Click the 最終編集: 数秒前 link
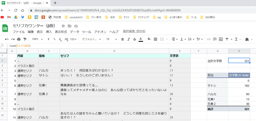Viewport: 256px width, 121px height. pos(134,31)
